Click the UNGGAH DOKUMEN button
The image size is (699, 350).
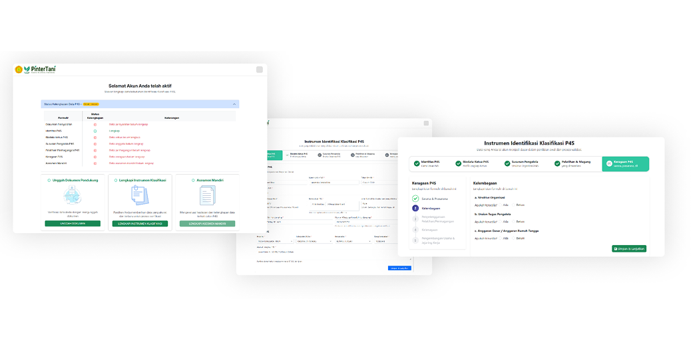coord(73,223)
